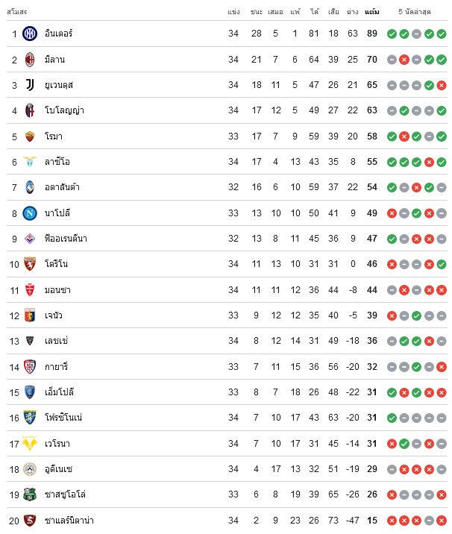Click the 5 นัดล่าสุด column header
The image size is (452, 534).
pos(415,12)
